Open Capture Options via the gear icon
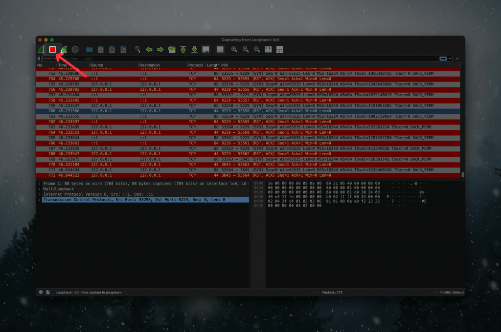The image size is (501, 332). 75,49
